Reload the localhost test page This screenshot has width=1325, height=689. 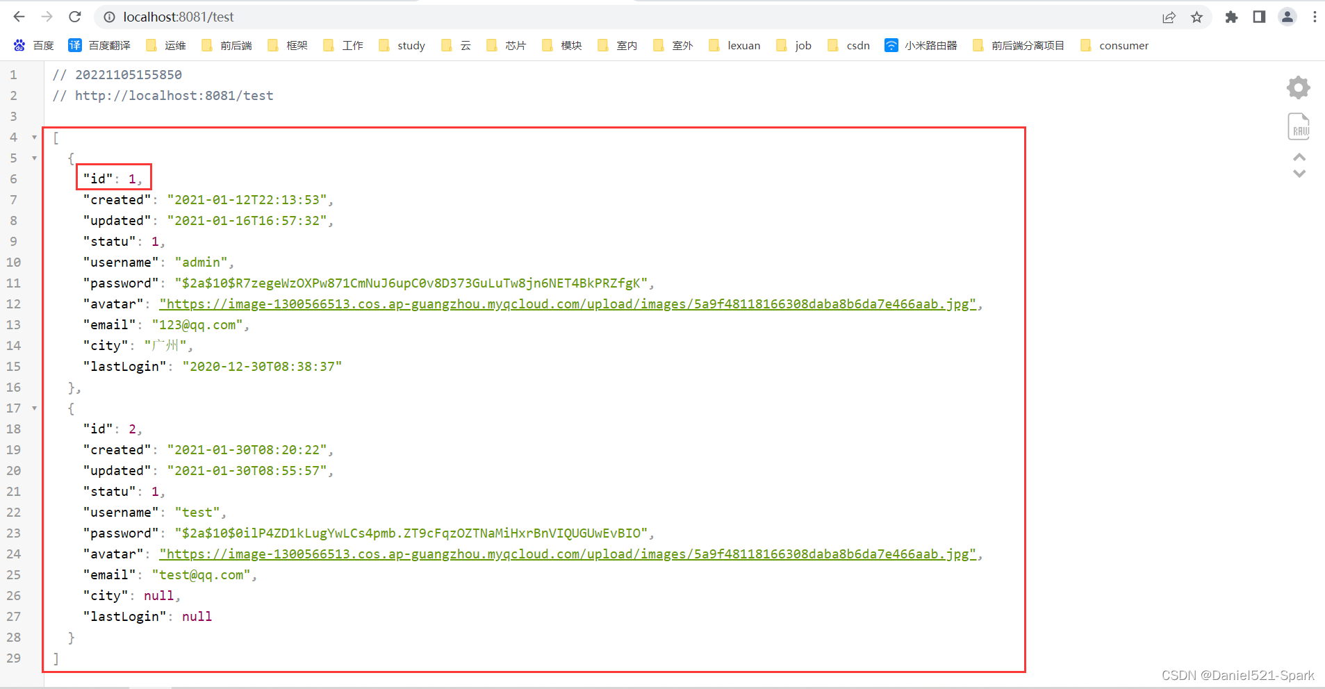[x=75, y=17]
